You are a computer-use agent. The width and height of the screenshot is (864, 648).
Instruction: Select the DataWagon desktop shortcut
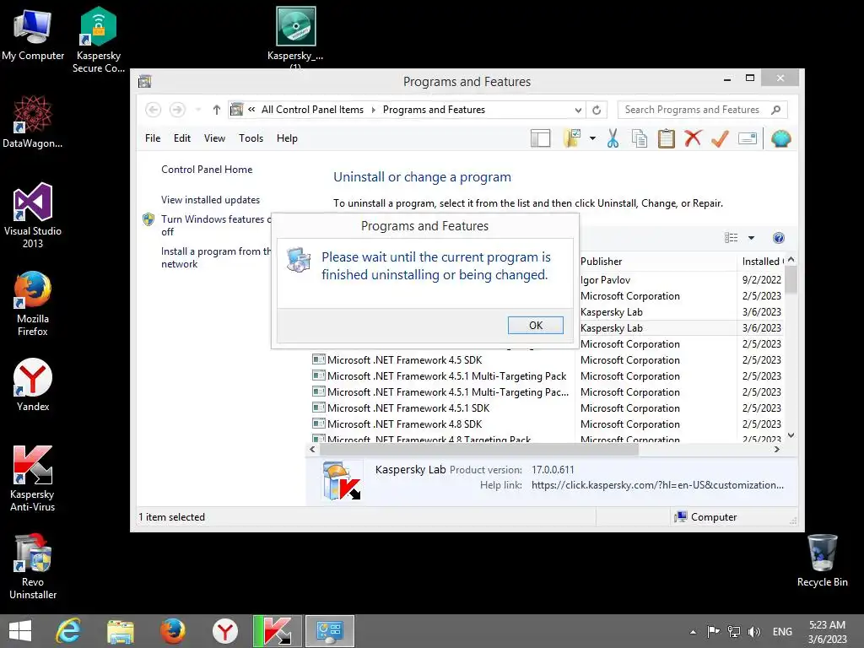pos(33,121)
